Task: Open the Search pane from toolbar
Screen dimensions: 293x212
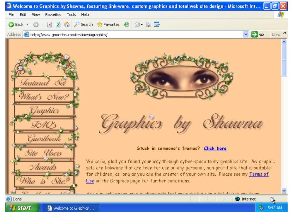Action: (84, 25)
